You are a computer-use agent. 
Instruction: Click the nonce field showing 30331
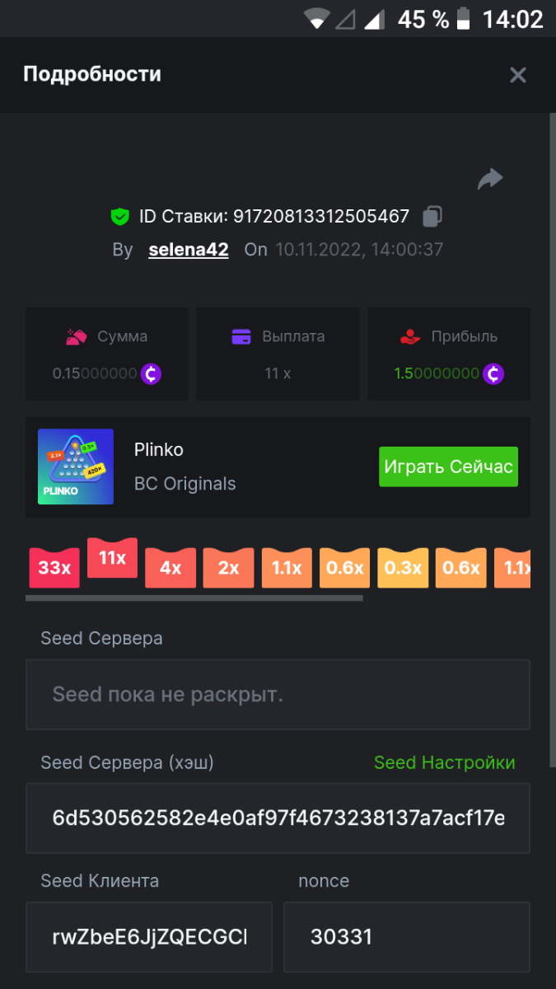click(406, 937)
